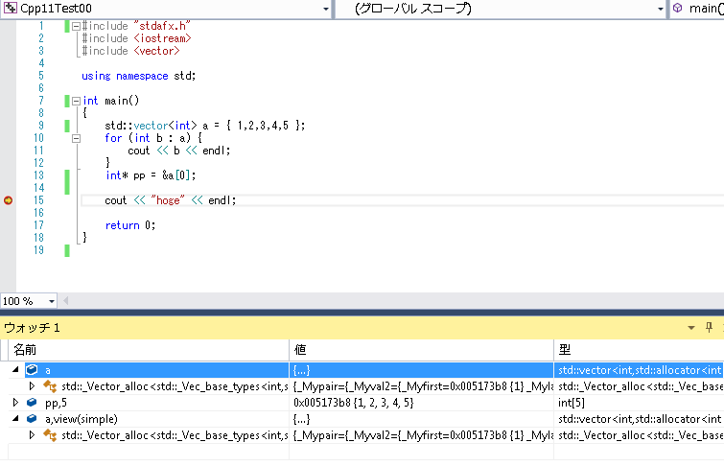This screenshot has height=466, width=724.
Task: Select value 0x005173b8 {1, 2, 3, 4, 5}
Action: click(353, 403)
